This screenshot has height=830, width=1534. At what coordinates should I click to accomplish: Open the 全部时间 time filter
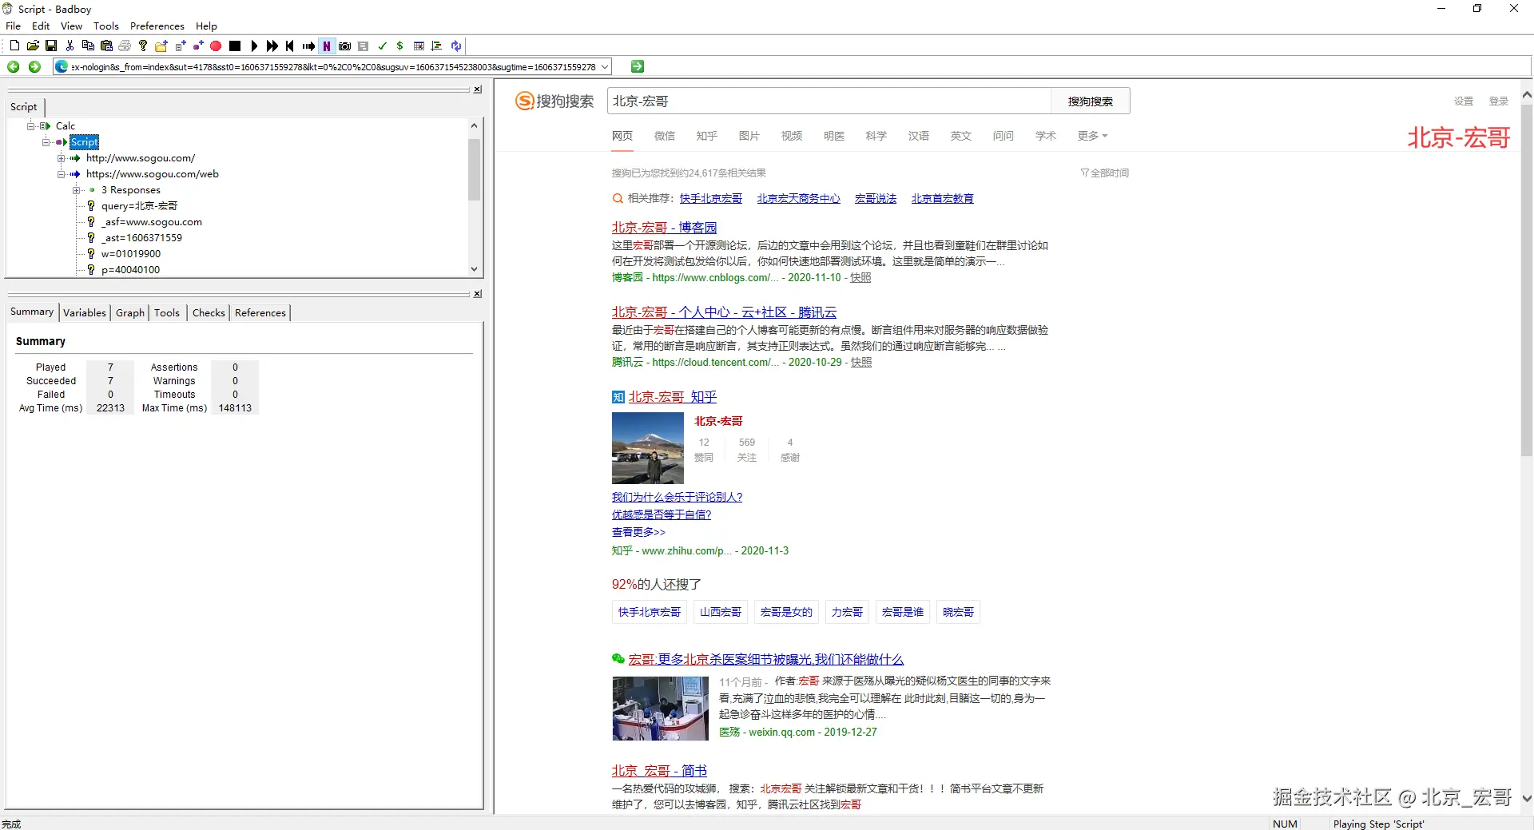1105,173
